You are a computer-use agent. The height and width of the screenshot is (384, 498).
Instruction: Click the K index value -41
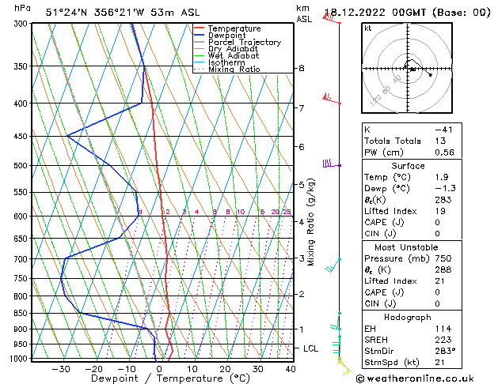coord(443,130)
